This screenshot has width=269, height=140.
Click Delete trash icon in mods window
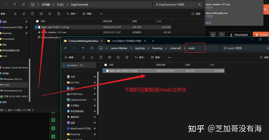127,57
